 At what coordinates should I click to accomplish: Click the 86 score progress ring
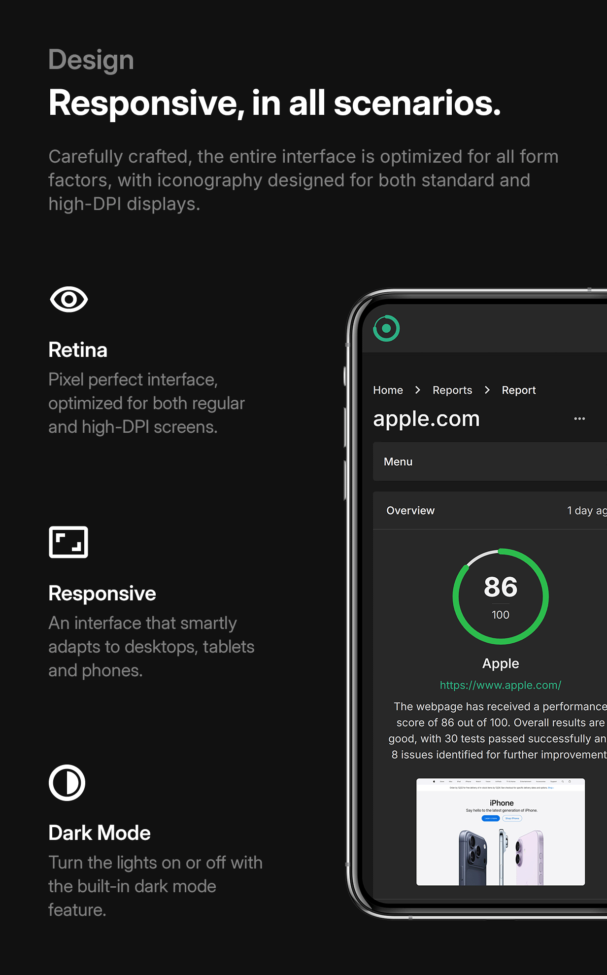[501, 596]
